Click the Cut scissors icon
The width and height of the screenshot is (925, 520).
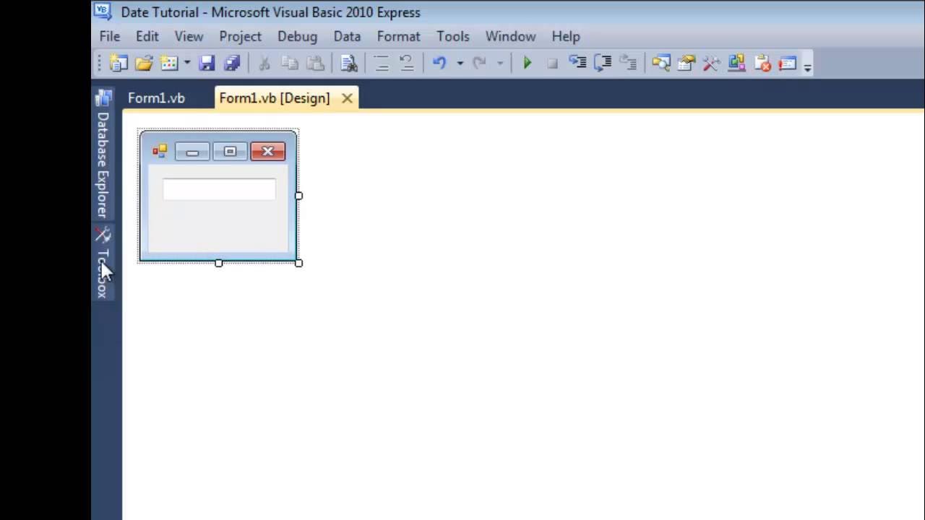coord(264,64)
